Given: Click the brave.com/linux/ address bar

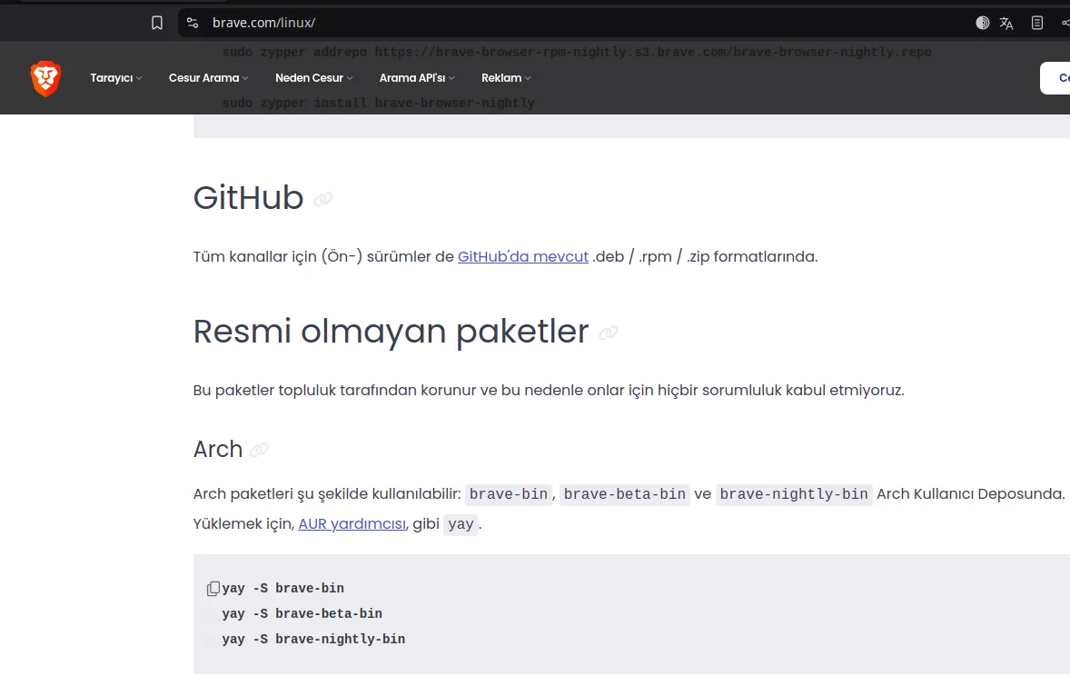Looking at the screenshot, I should (x=573, y=24).
